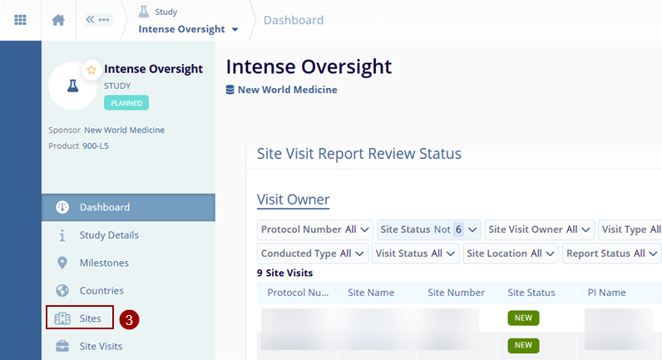Click the Visit Owner heading link
Image resolution: width=662 pixels, height=360 pixels.
point(293,200)
